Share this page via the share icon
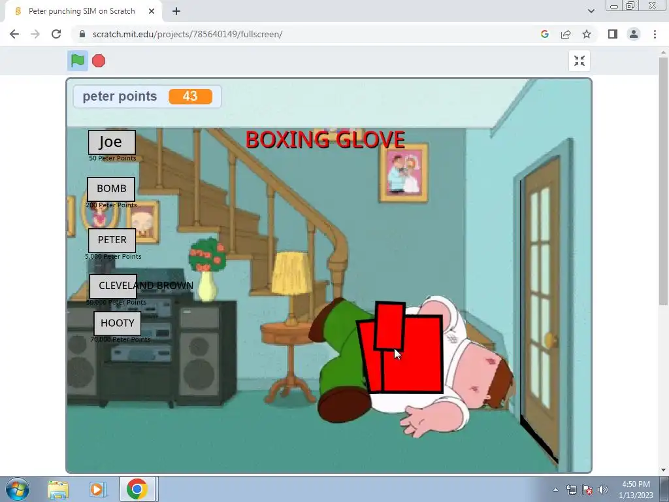Image resolution: width=669 pixels, height=502 pixels. 566,34
